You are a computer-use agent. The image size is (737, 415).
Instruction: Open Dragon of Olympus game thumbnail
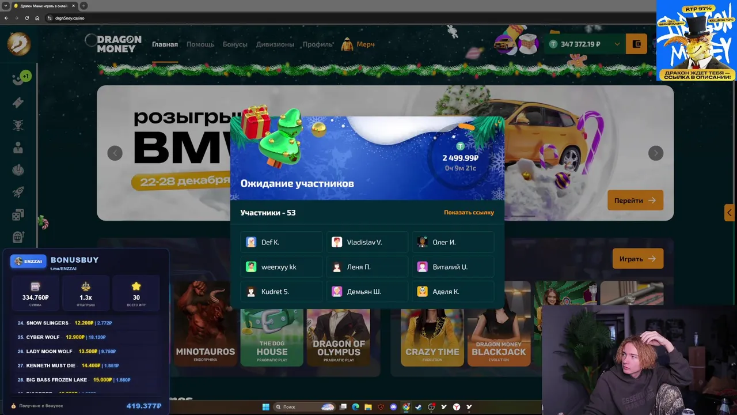click(x=339, y=337)
